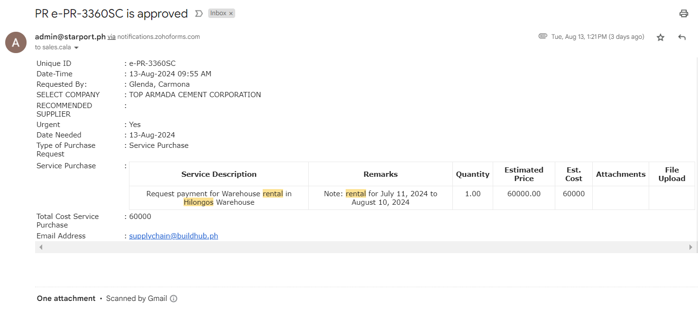698x309 pixels.
Task: Click the print all icon
Action: tap(683, 13)
